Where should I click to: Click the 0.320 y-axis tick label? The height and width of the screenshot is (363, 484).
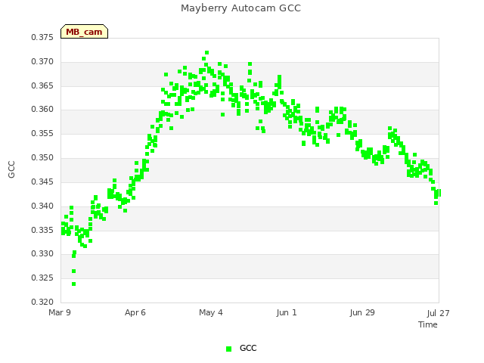[42, 302]
